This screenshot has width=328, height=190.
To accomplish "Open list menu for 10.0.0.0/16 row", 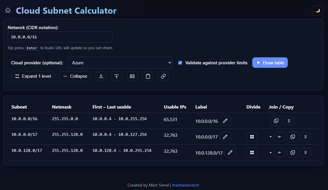I will click(x=289, y=121).
